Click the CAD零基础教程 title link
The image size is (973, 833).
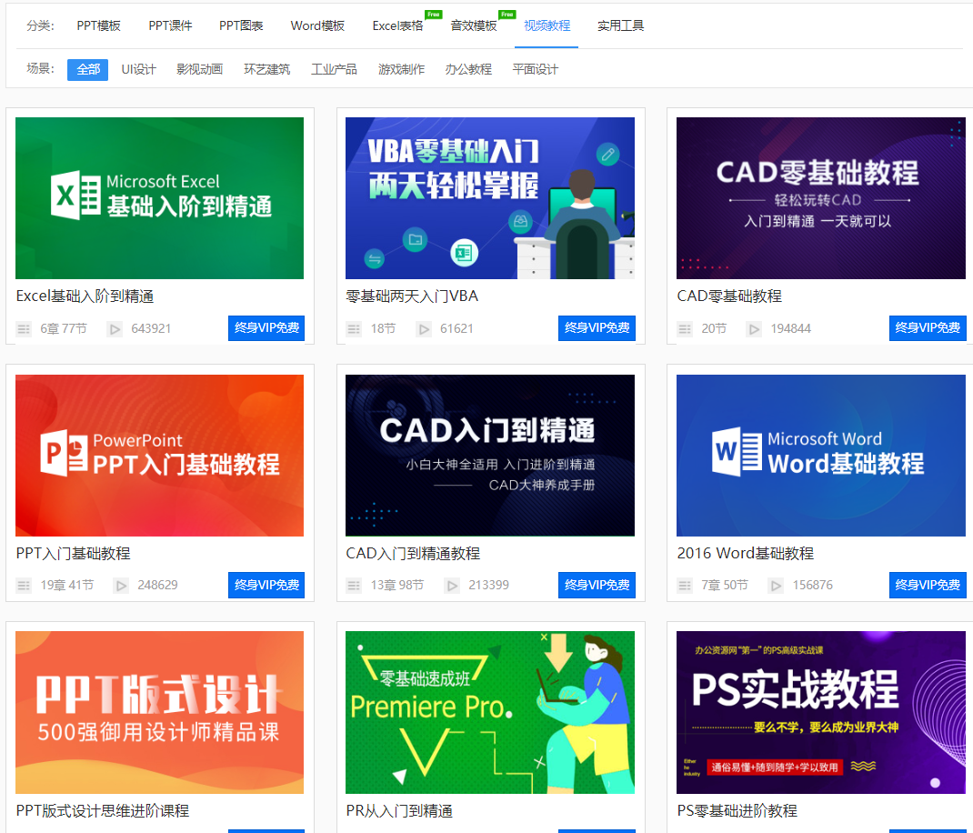click(729, 296)
